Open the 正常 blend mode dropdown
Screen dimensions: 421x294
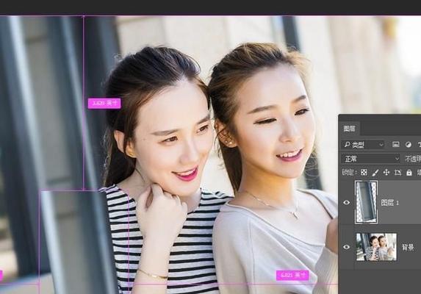(371, 159)
